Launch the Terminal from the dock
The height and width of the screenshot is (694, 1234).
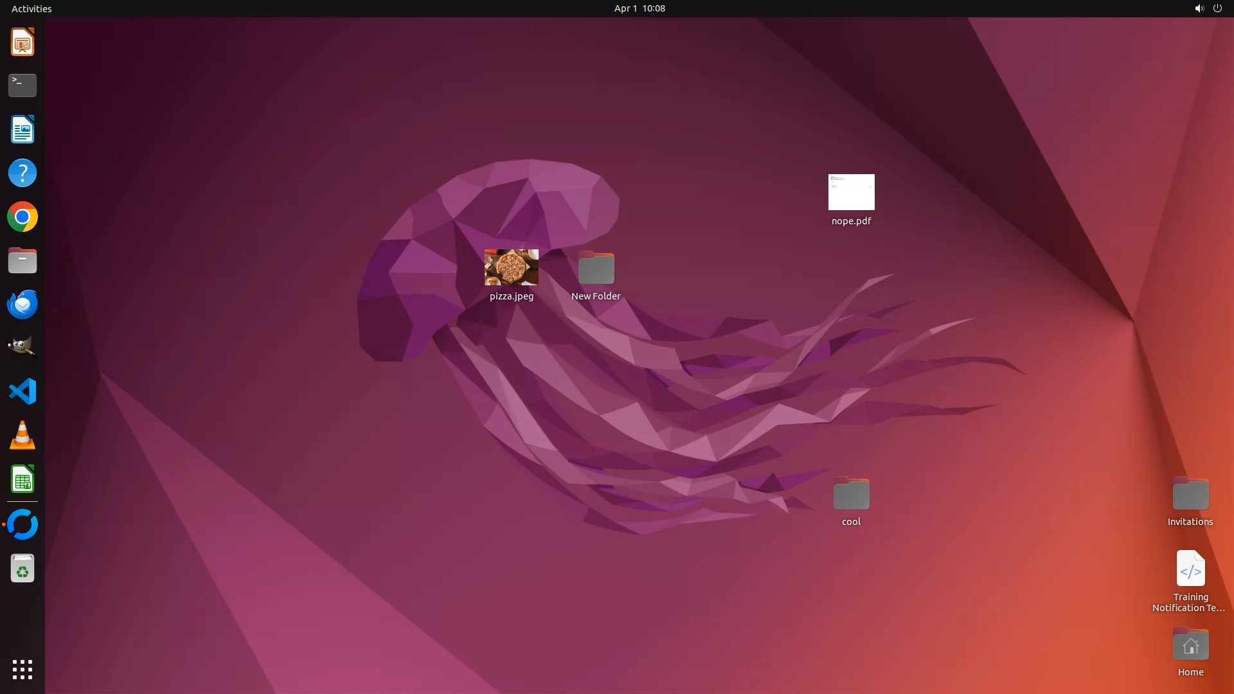point(22,85)
